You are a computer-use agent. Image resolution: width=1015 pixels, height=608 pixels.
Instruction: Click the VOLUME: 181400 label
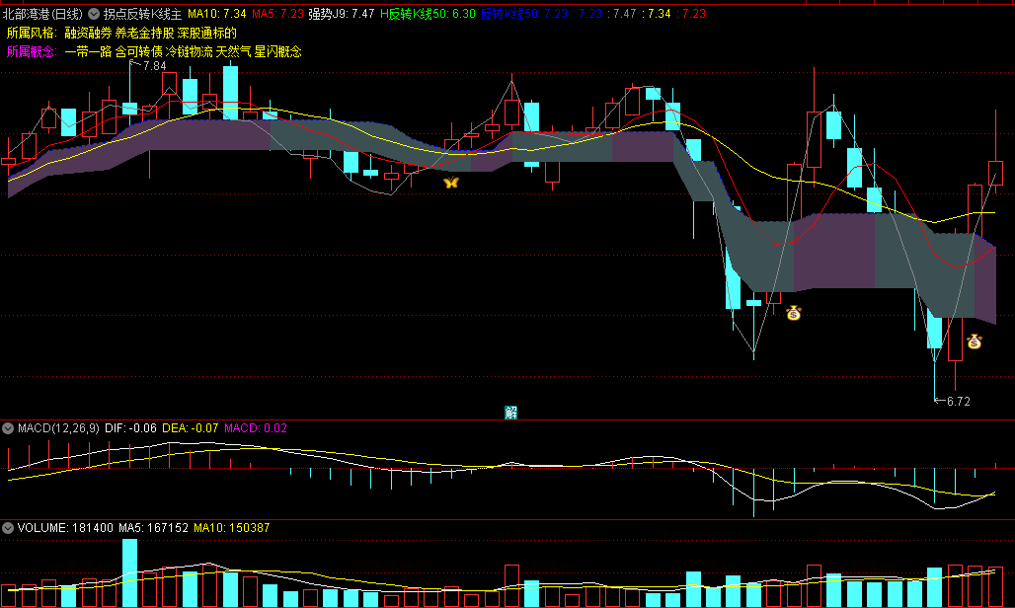65,528
